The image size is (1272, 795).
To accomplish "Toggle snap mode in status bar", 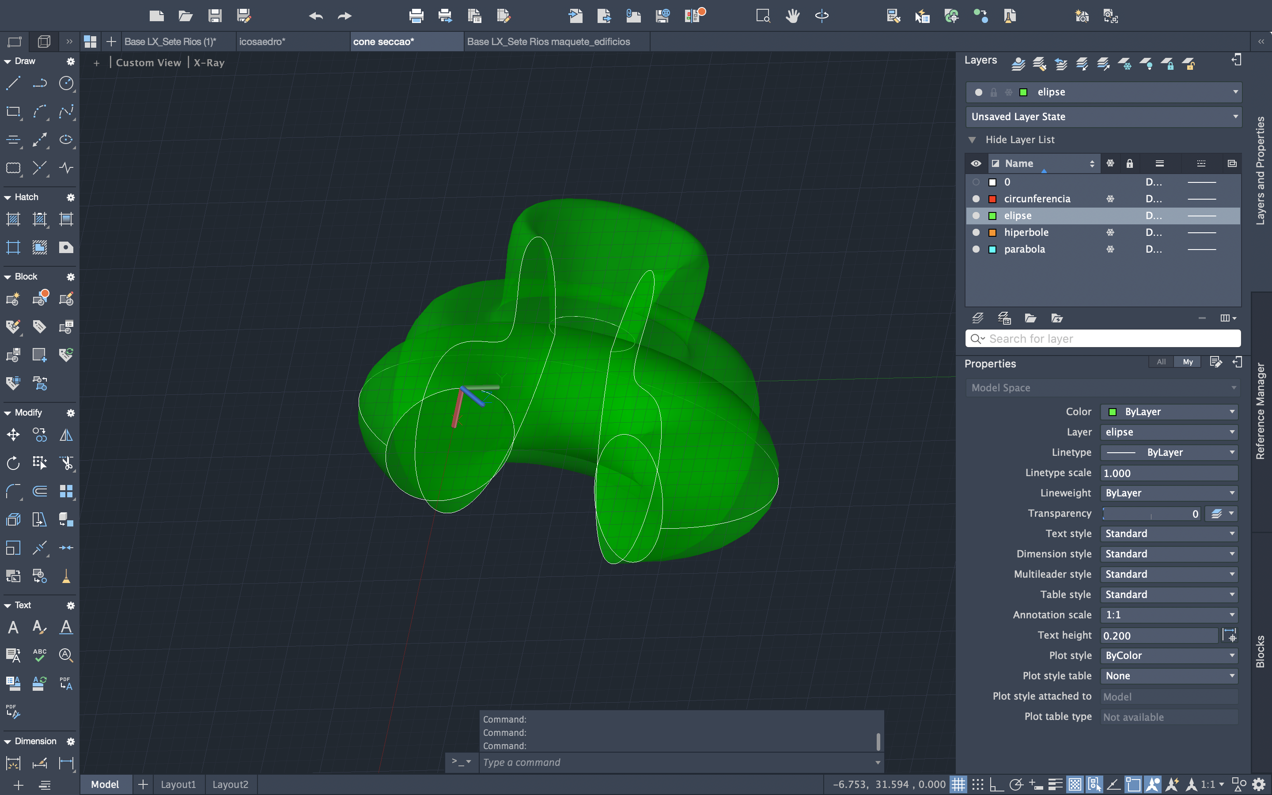I will (978, 784).
